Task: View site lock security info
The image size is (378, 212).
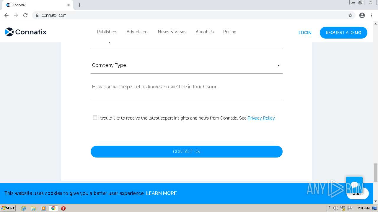Action: [37, 15]
